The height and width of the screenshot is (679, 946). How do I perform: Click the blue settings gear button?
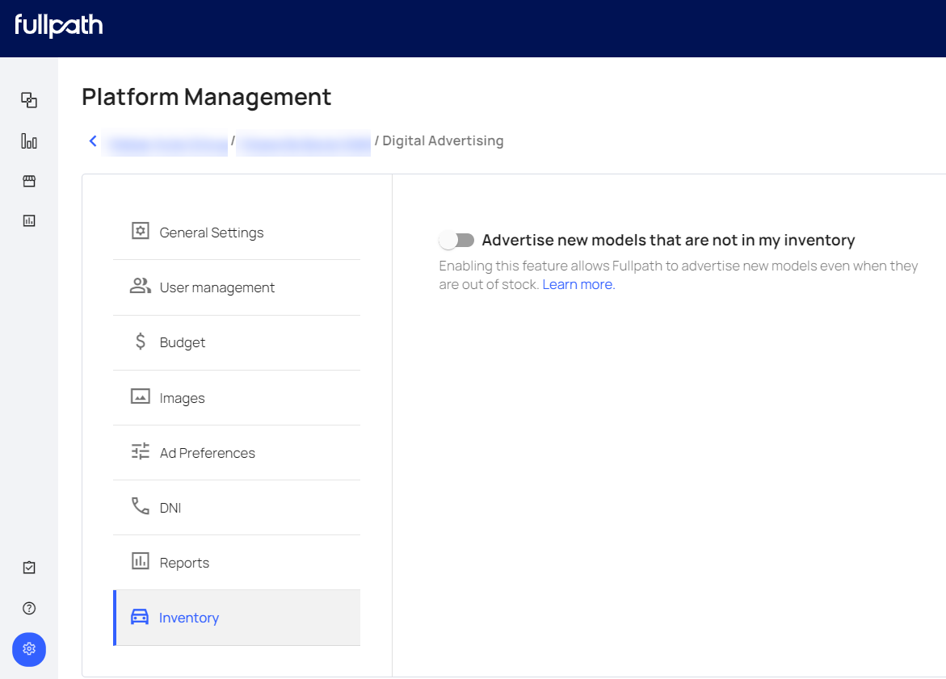coord(29,649)
